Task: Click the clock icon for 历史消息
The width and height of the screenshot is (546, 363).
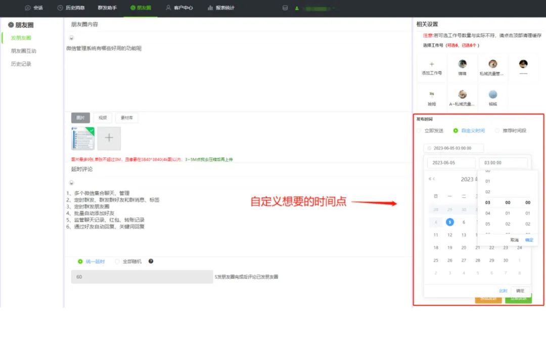Action: (x=60, y=8)
